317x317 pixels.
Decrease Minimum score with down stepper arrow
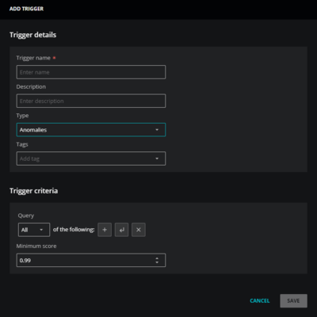click(157, 262)
